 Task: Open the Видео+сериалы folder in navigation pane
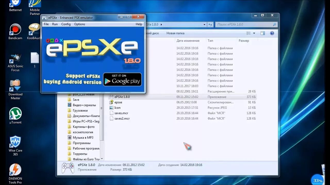coord(84,105)
